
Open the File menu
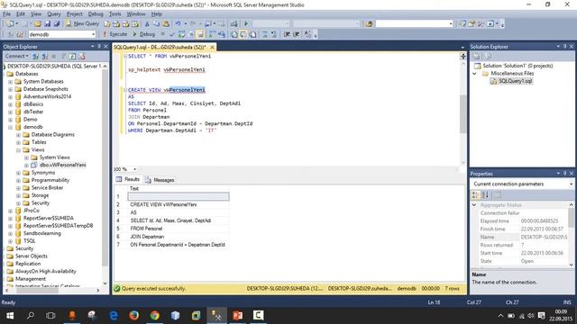coord(6,14)
